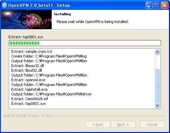
Task: Select last log line 'Extract: tap0801.sys'
Action: 28,104
